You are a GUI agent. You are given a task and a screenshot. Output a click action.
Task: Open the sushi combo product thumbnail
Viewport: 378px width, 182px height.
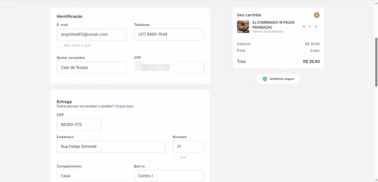point(243,27)
